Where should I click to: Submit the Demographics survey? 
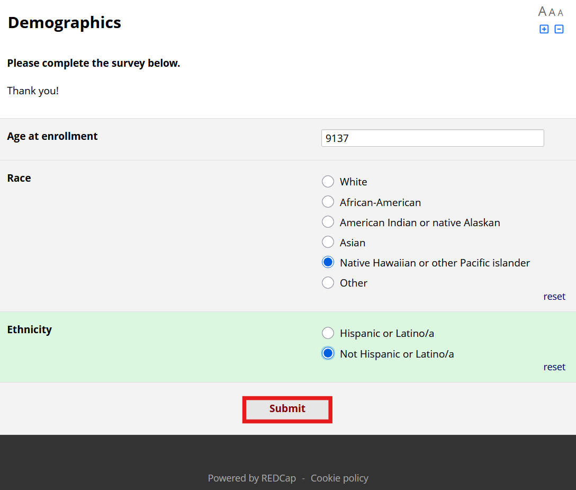click(x=287, y=409)
